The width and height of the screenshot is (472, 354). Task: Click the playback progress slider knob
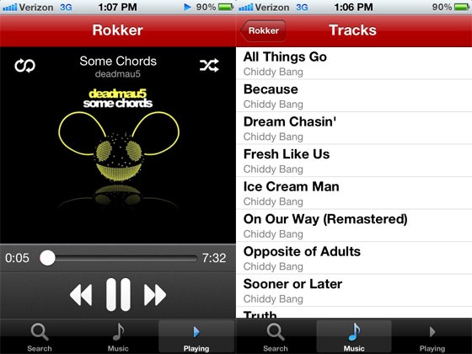coord(47,258)
